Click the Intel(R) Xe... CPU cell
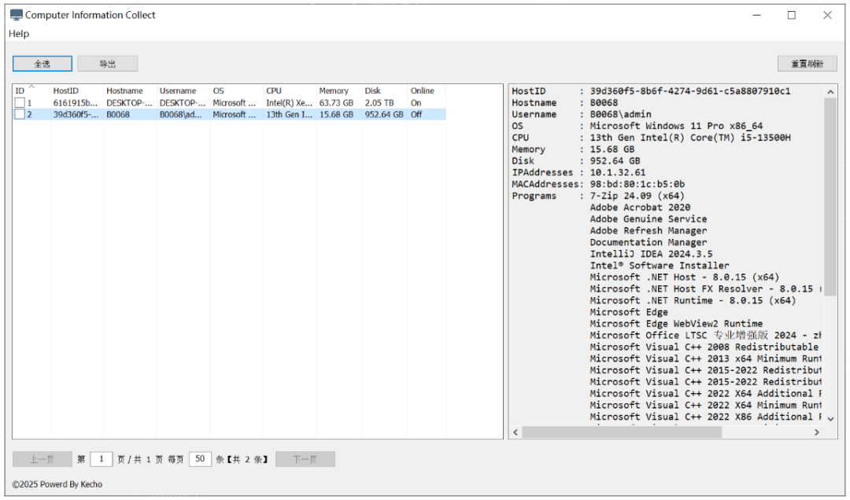850x500 pixels. [x=289, y=103]
